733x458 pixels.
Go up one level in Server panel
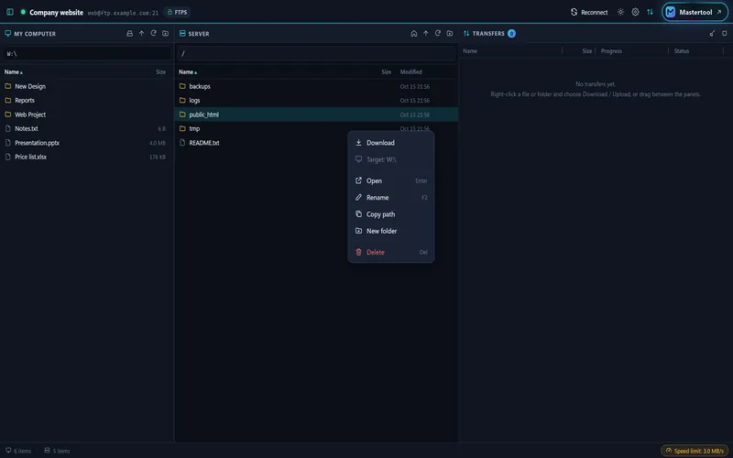(426, 34)
